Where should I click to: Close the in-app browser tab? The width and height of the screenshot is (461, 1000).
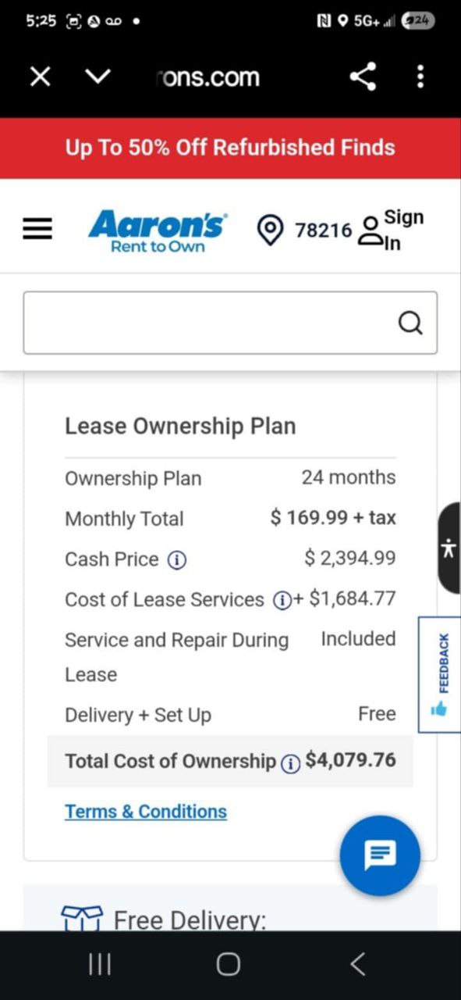pos(41,77)
